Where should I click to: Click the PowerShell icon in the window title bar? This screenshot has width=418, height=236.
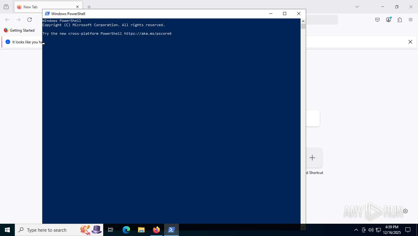pos(47,14)
